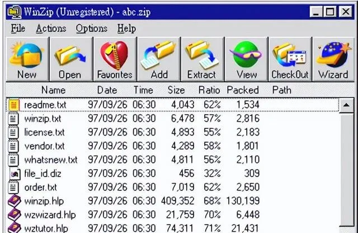This screenshot has height=233, width=358.
Task: Sort by the Path column header
Action: tap(282, 90)
